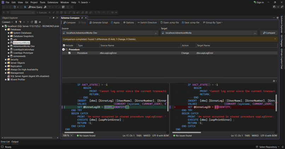
Task: Toggle the Include all header checkbox
Action: [64, 45]
